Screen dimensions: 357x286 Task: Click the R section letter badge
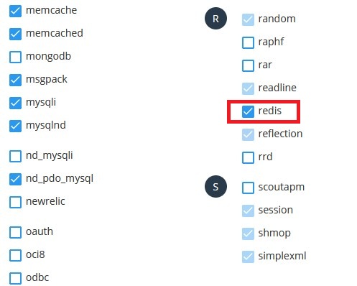215,19
